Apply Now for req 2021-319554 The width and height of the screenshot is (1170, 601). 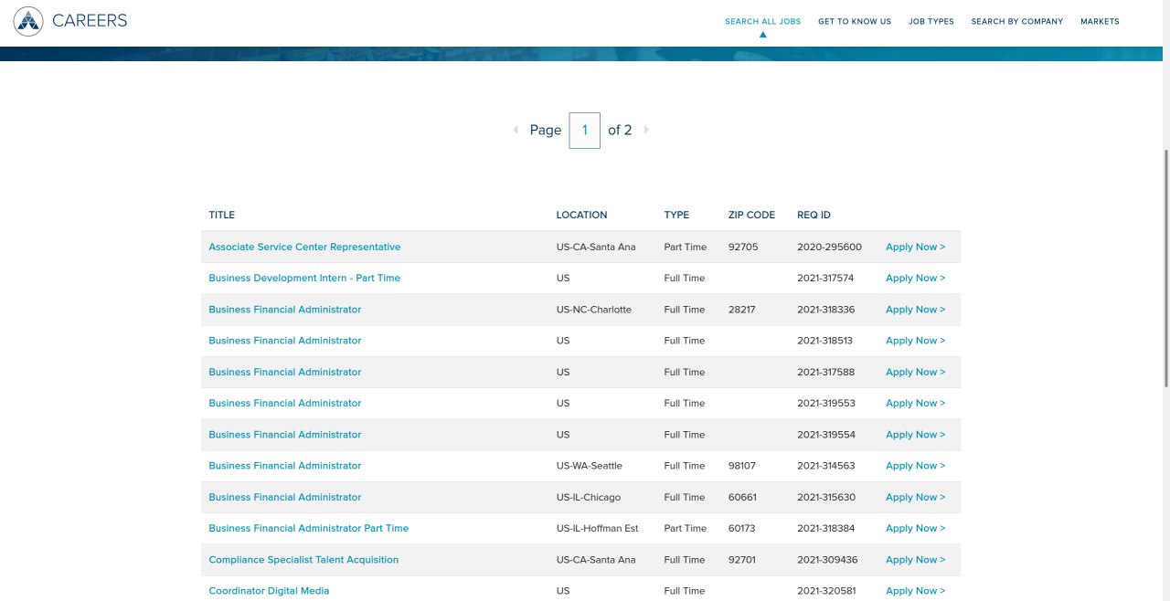[915, 435]
